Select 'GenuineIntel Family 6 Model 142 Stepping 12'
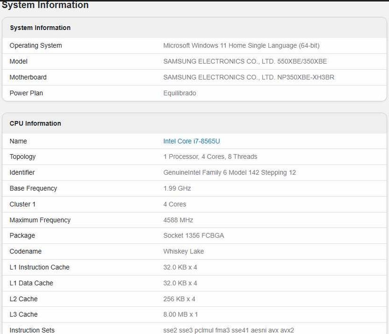The image size is (389, 334). tap(230, 173)
